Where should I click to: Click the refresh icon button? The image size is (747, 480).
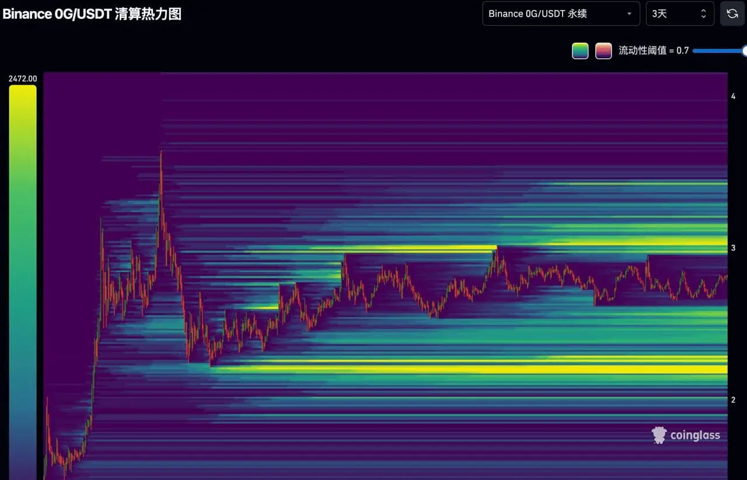pyautogui.click(x=732, y=13)
